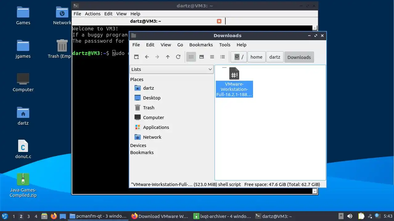
Task: Switch to virtual desktop 4
Action: 36,216
